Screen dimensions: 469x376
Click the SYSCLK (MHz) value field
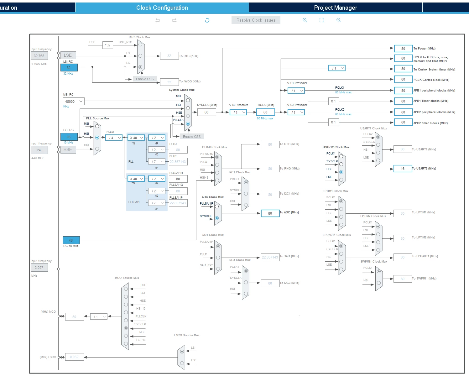tap(206, 112)
